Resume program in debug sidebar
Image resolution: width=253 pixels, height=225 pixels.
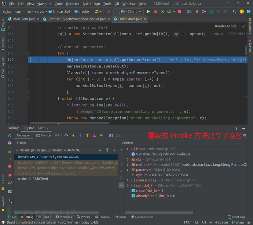(10, 152)
